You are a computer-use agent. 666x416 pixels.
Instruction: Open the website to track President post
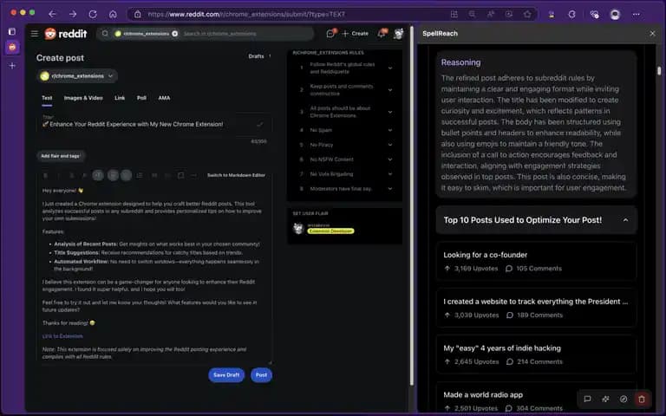pyautogui.click(x=537, y=308)
